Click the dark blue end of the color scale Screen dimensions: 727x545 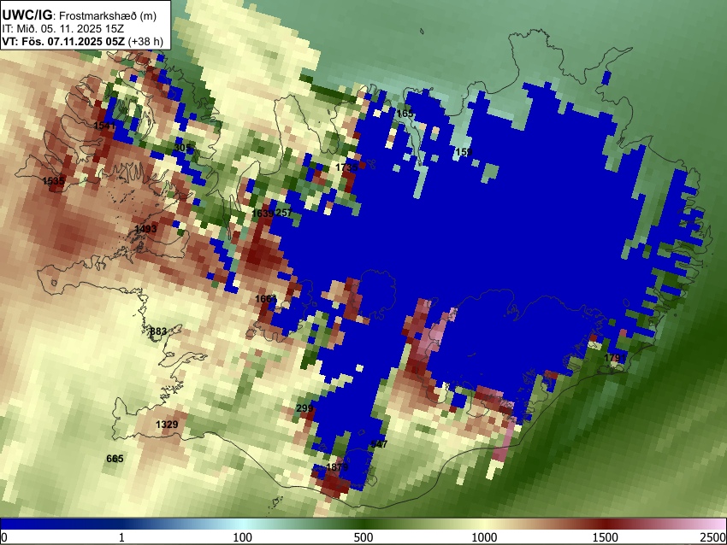pos(9,524)
